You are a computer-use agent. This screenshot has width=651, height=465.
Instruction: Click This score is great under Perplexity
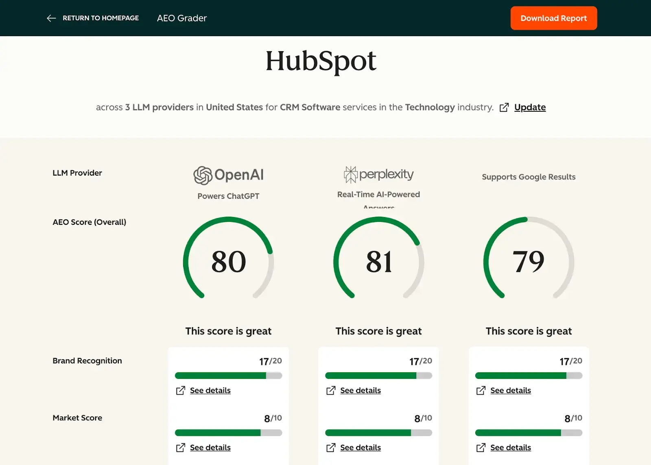coord(379,331)
